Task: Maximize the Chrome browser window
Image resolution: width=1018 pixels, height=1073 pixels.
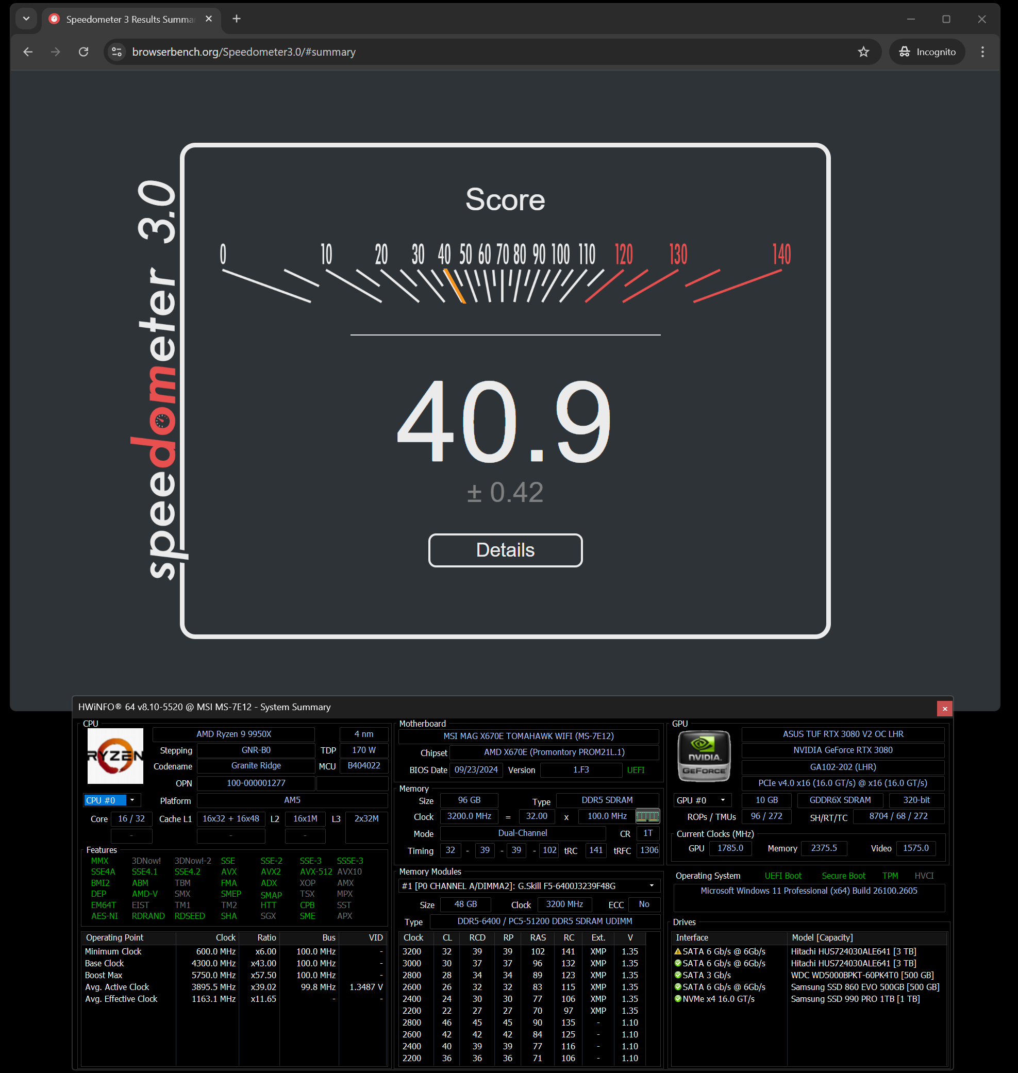Action: click(x=946, y=19)
